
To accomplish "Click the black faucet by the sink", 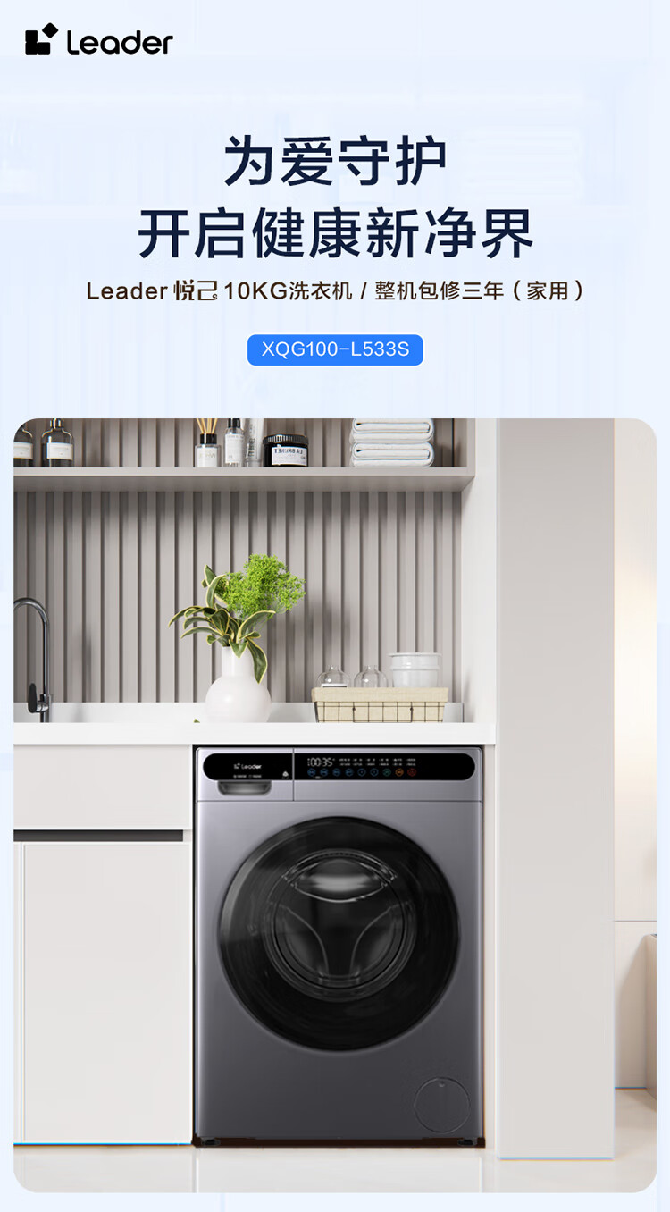I will [34, 657].
